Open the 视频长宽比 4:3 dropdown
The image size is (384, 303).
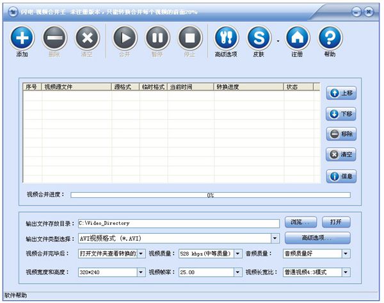pos(346,272)
